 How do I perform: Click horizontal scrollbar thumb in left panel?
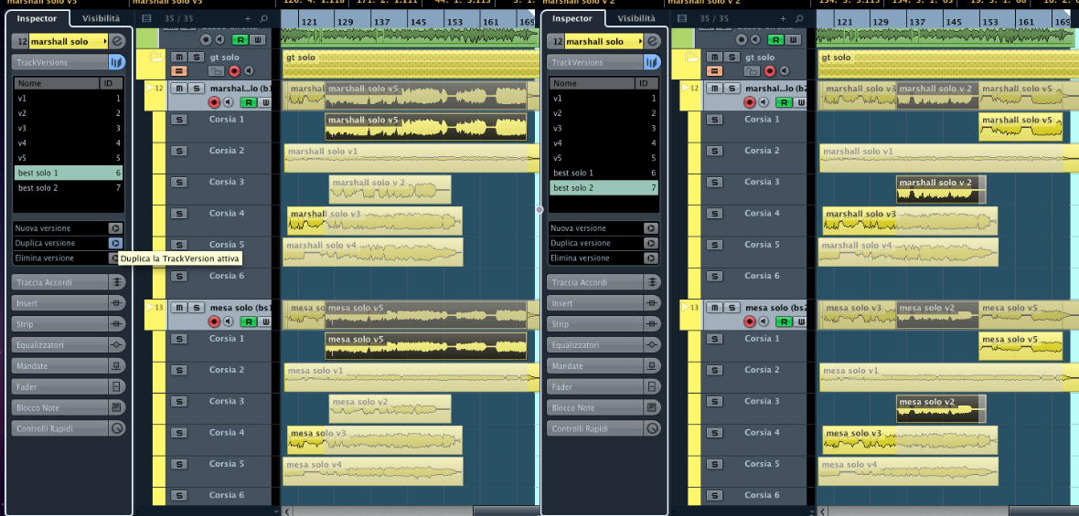pos(506,511)
